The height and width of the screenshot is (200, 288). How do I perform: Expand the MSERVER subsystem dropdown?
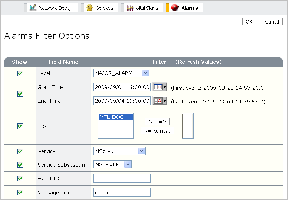coord(128,164)
